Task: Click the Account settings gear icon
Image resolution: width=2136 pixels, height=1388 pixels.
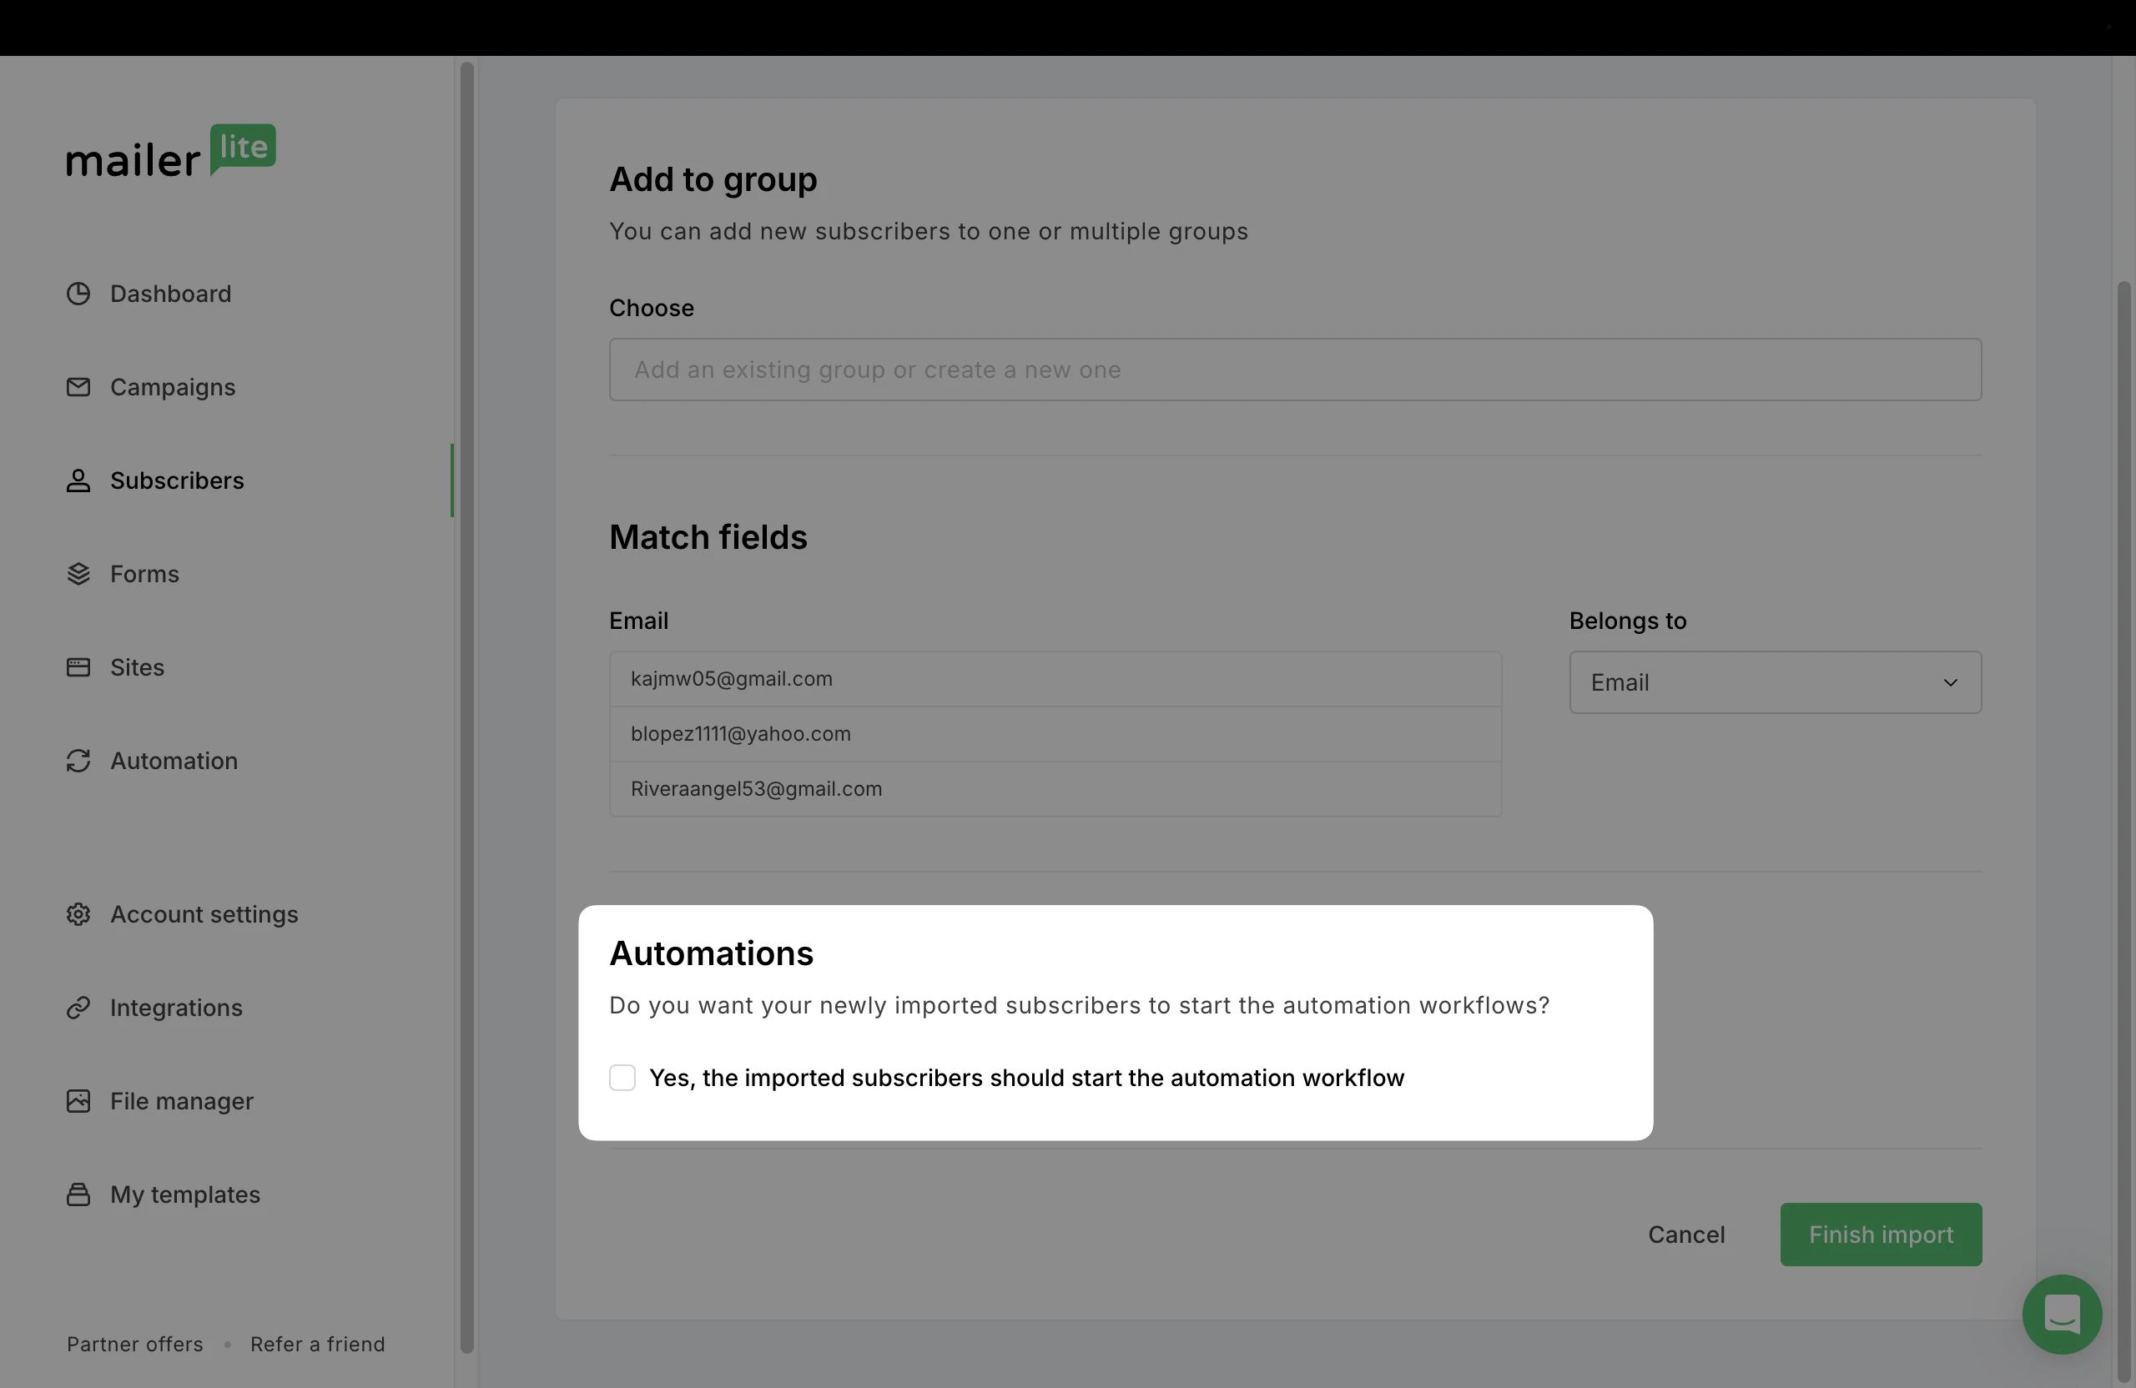Action: click(78, 913)
